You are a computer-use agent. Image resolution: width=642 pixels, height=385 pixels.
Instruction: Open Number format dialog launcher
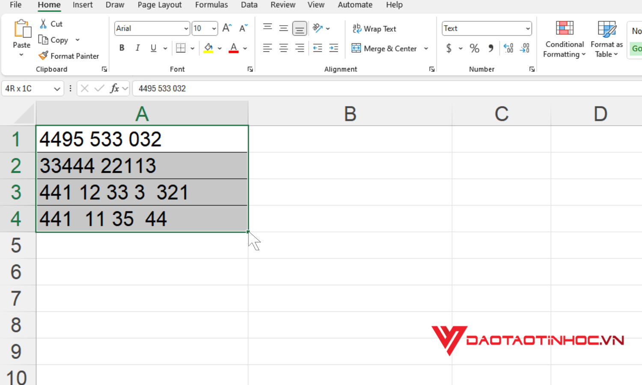point(532,69)
